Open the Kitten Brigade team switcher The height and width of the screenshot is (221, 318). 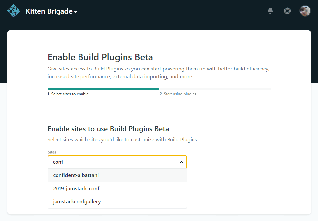[x=49, y=11]
